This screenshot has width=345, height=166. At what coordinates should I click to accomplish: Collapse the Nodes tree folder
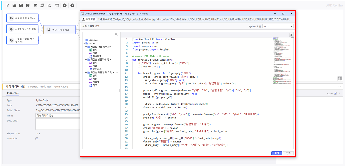coord(84,43)
